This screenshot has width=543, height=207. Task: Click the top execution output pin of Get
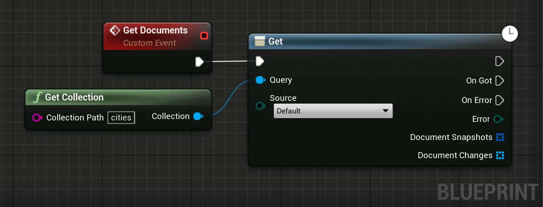(500, 61)
